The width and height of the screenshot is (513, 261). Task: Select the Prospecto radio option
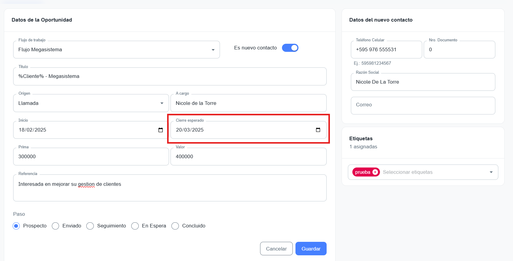pyautogui.click(x=16, y=226)
